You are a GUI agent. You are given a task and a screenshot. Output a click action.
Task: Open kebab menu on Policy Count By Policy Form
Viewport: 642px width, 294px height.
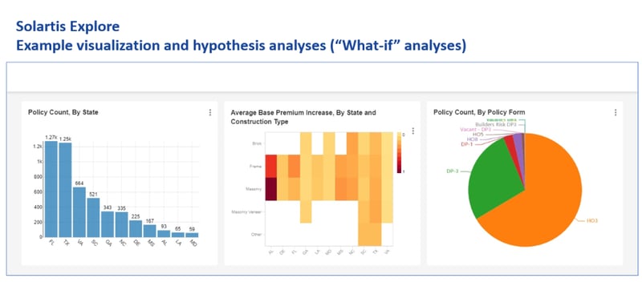coord(616,112)
